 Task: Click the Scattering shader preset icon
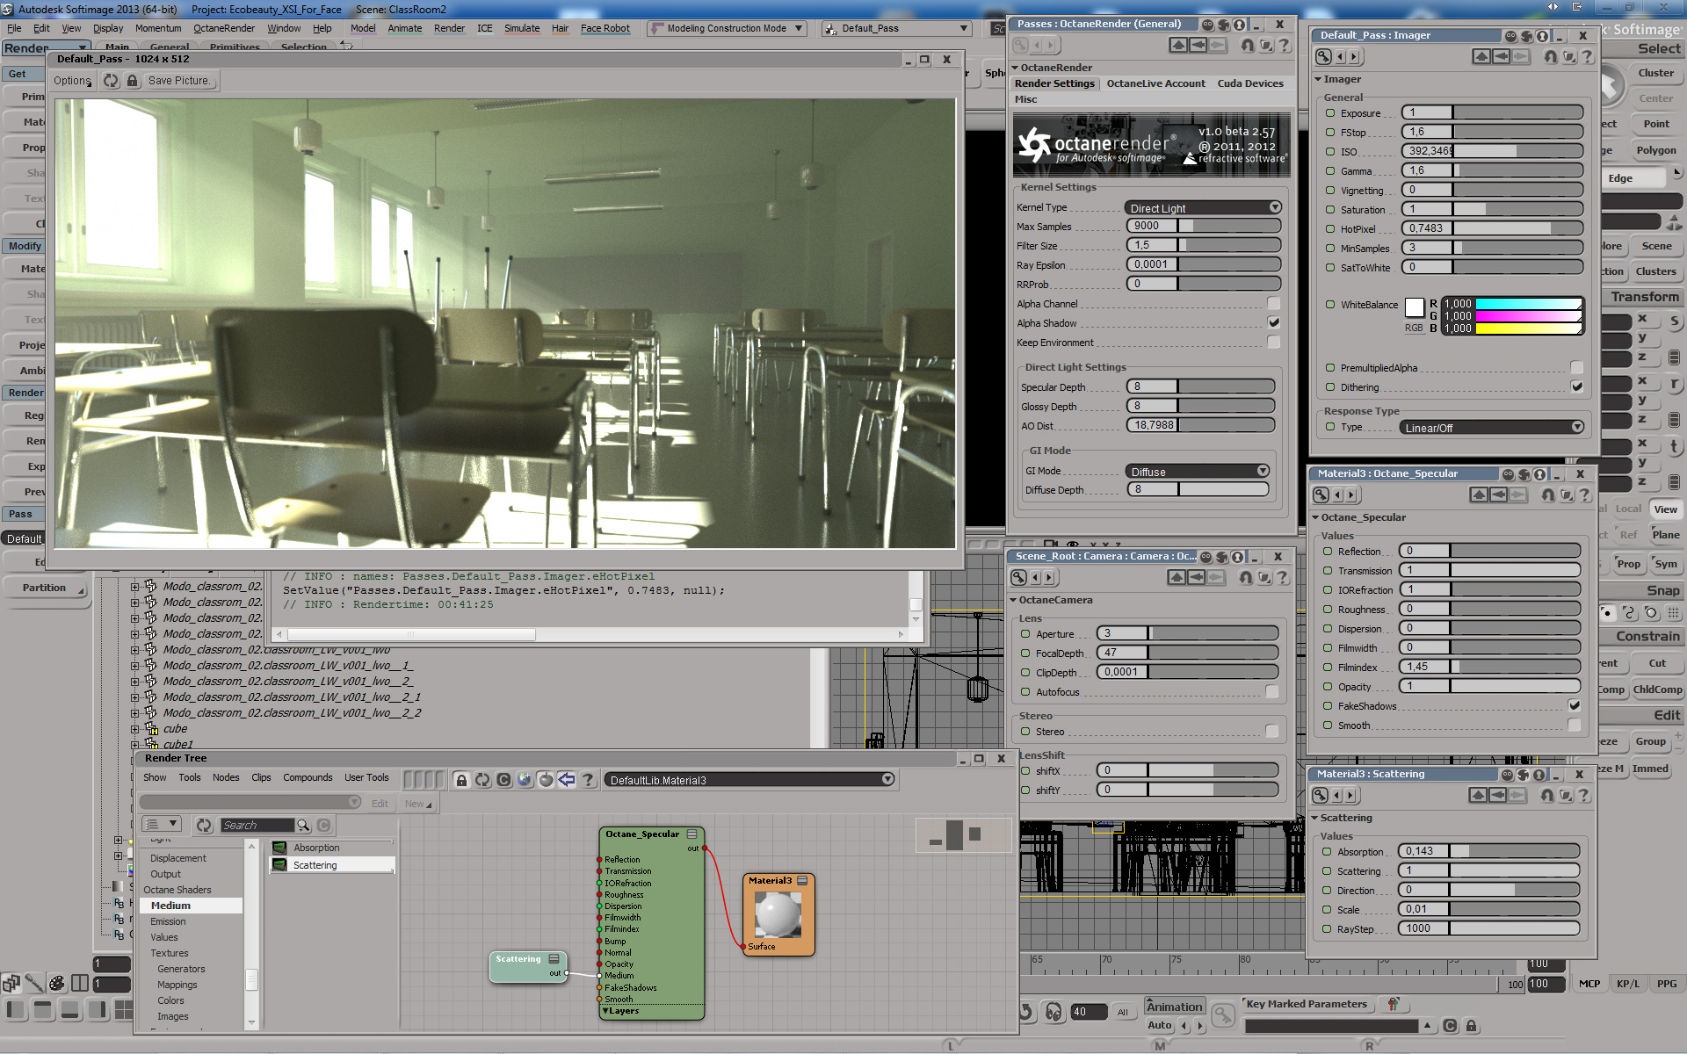[x=279, y=865]
